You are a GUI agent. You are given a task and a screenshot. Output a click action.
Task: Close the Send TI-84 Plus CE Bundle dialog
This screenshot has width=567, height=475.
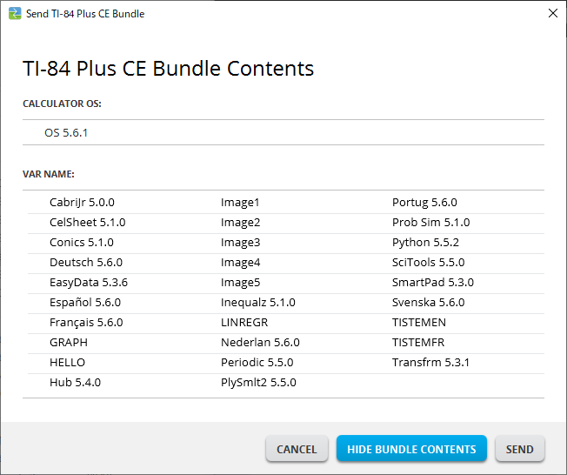click(552, 13)
